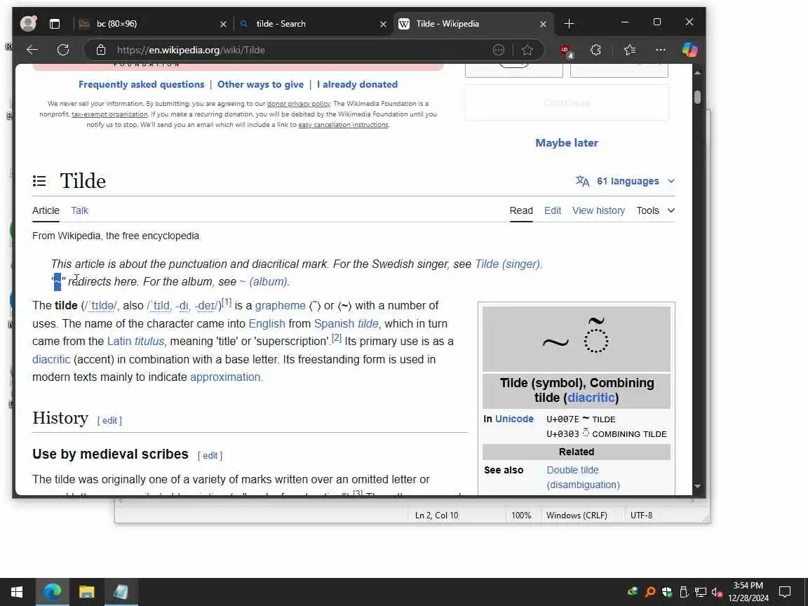Follow the Tilde (singer) link

coord(507,264)
